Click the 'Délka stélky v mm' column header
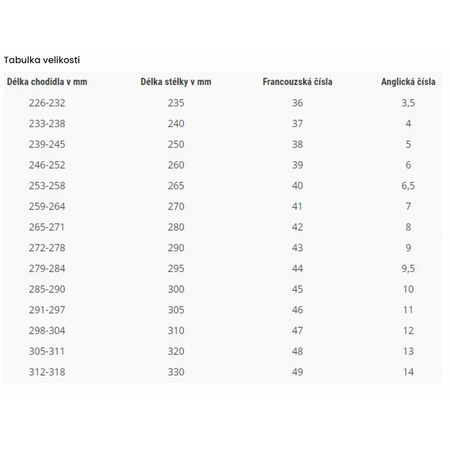This screenshot has width=450, height=450. [x=176, y=82]
